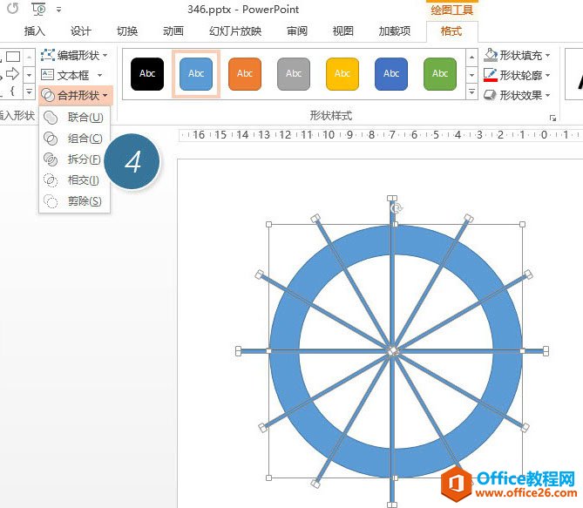The height and width of the screenshot is (508, 583).
Task: Apply the light blue Abc shape style
Action: click(x=196, y=74)
